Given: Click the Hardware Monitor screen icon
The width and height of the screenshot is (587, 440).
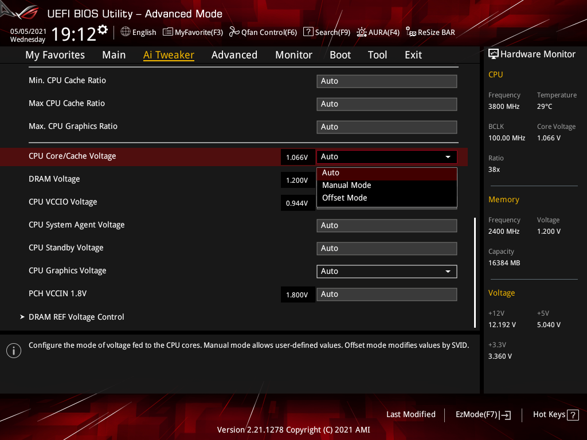Looking at the screenshot, I should click(x=494, y=54).
